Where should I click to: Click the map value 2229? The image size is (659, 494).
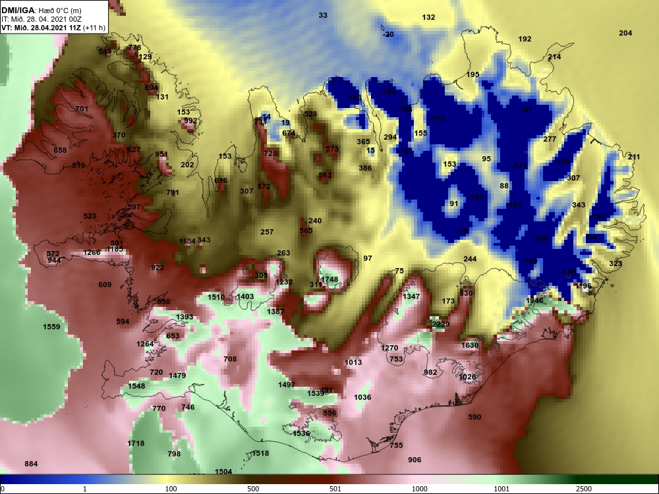click(x=441, y=324)
